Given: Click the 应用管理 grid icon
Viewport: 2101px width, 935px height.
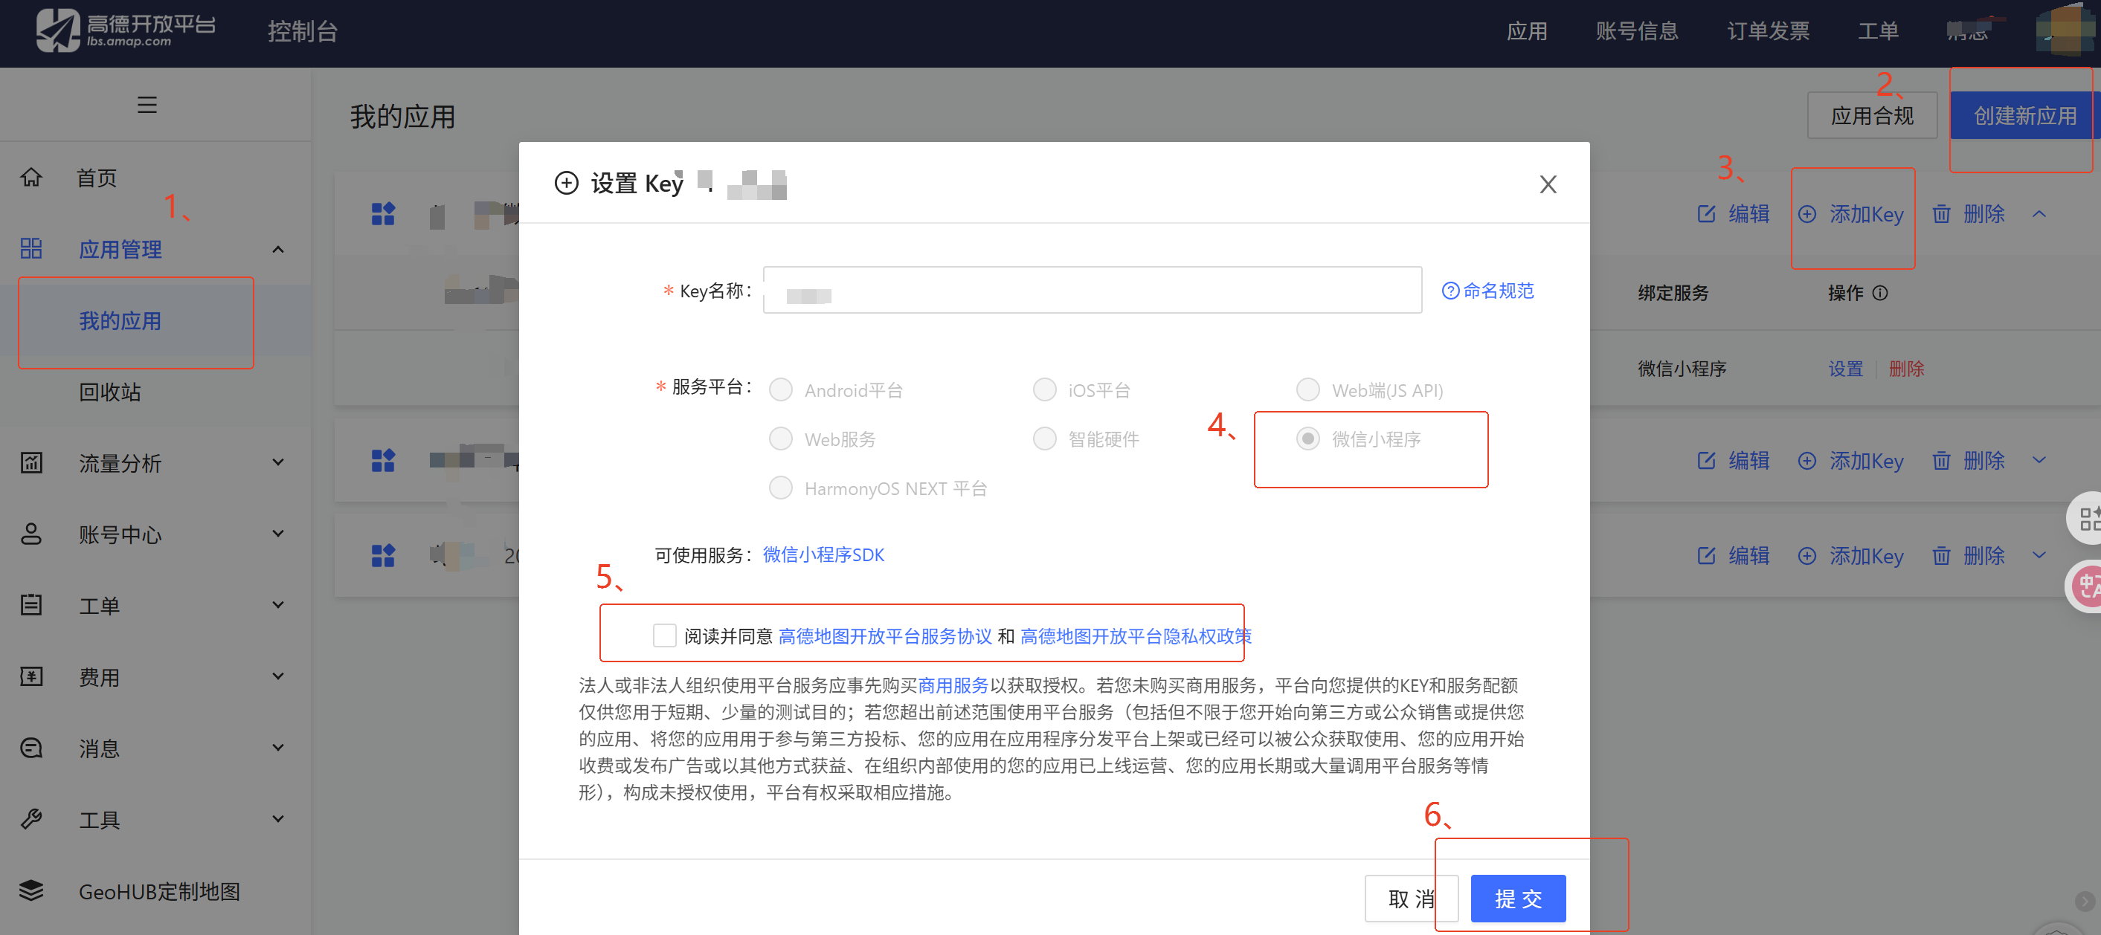Looking at the screenshot, I should [31, 249].
